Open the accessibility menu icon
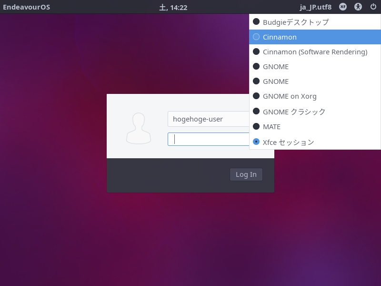The image size is (381, 286). point(358,7)
